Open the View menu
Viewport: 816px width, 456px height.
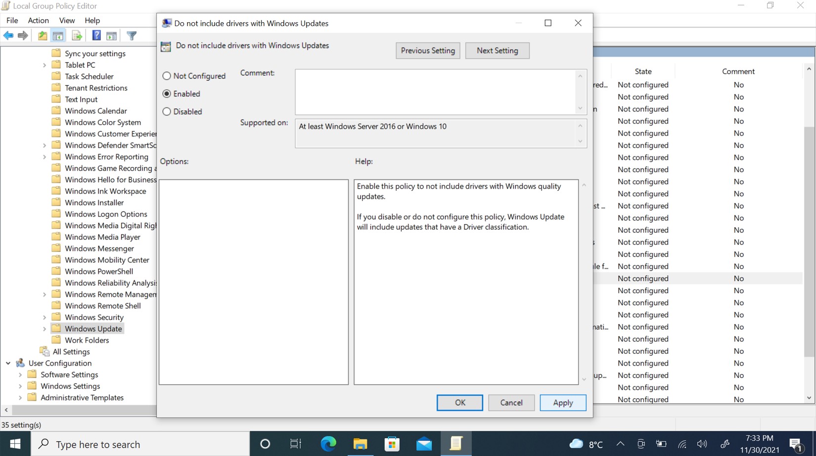67,20
